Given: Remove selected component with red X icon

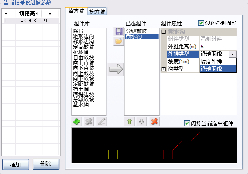Looking at the screenshot, I should click(x=154, y=122).
